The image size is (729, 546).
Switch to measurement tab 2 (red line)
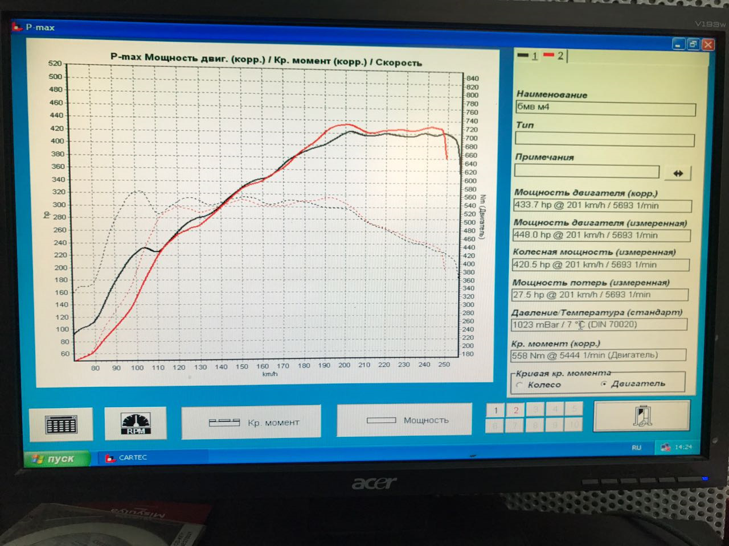[554, 55]
